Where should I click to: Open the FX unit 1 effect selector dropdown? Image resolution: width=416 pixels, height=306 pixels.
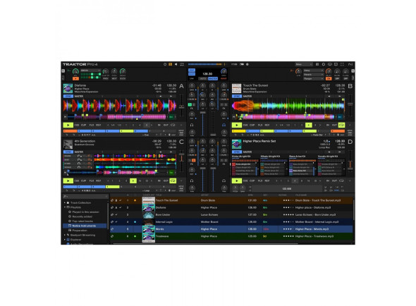pos(91,71)
